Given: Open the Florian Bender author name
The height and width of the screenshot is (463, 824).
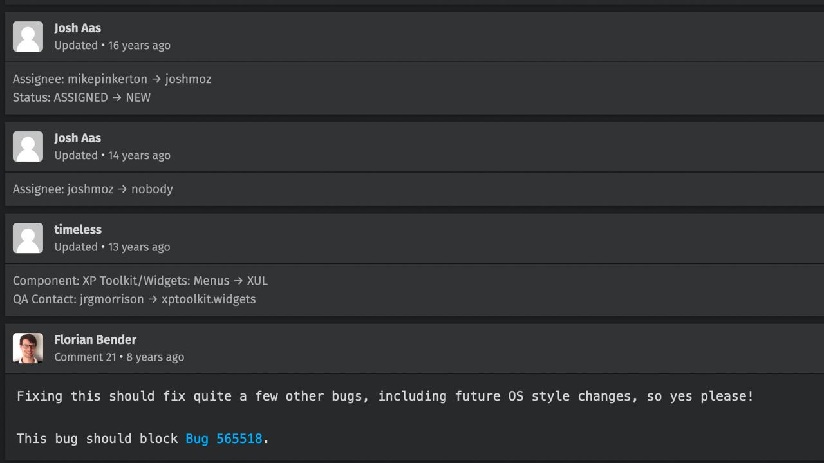Looking at the screenshot, I should (x=95, y=340).
